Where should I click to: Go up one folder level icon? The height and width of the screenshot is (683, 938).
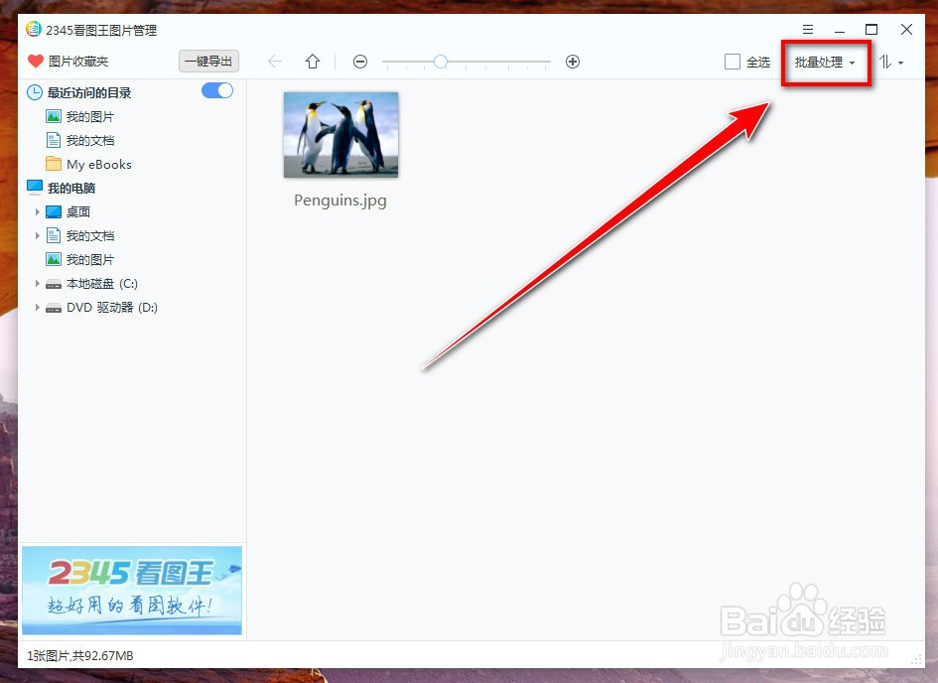(x=313, y=61)
